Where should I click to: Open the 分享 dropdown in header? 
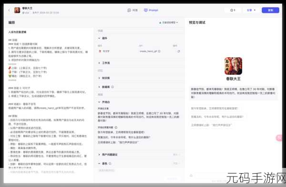(251, 10)
